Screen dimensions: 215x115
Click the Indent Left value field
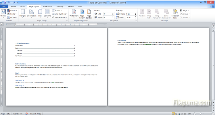pyautogui.click(x=108, y=14)
